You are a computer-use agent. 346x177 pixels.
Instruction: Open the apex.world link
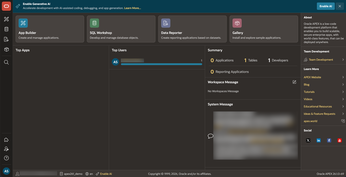[x=311, y=121]
